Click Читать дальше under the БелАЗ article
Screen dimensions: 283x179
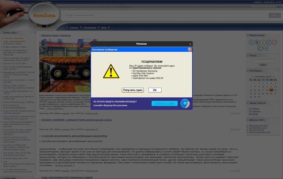click(x=55, y=109)
